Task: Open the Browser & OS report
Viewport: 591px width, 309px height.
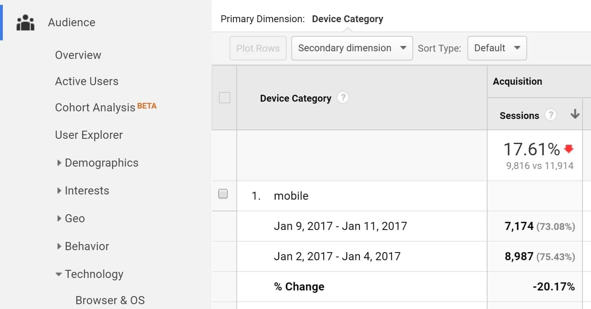Action: [110, 300]
